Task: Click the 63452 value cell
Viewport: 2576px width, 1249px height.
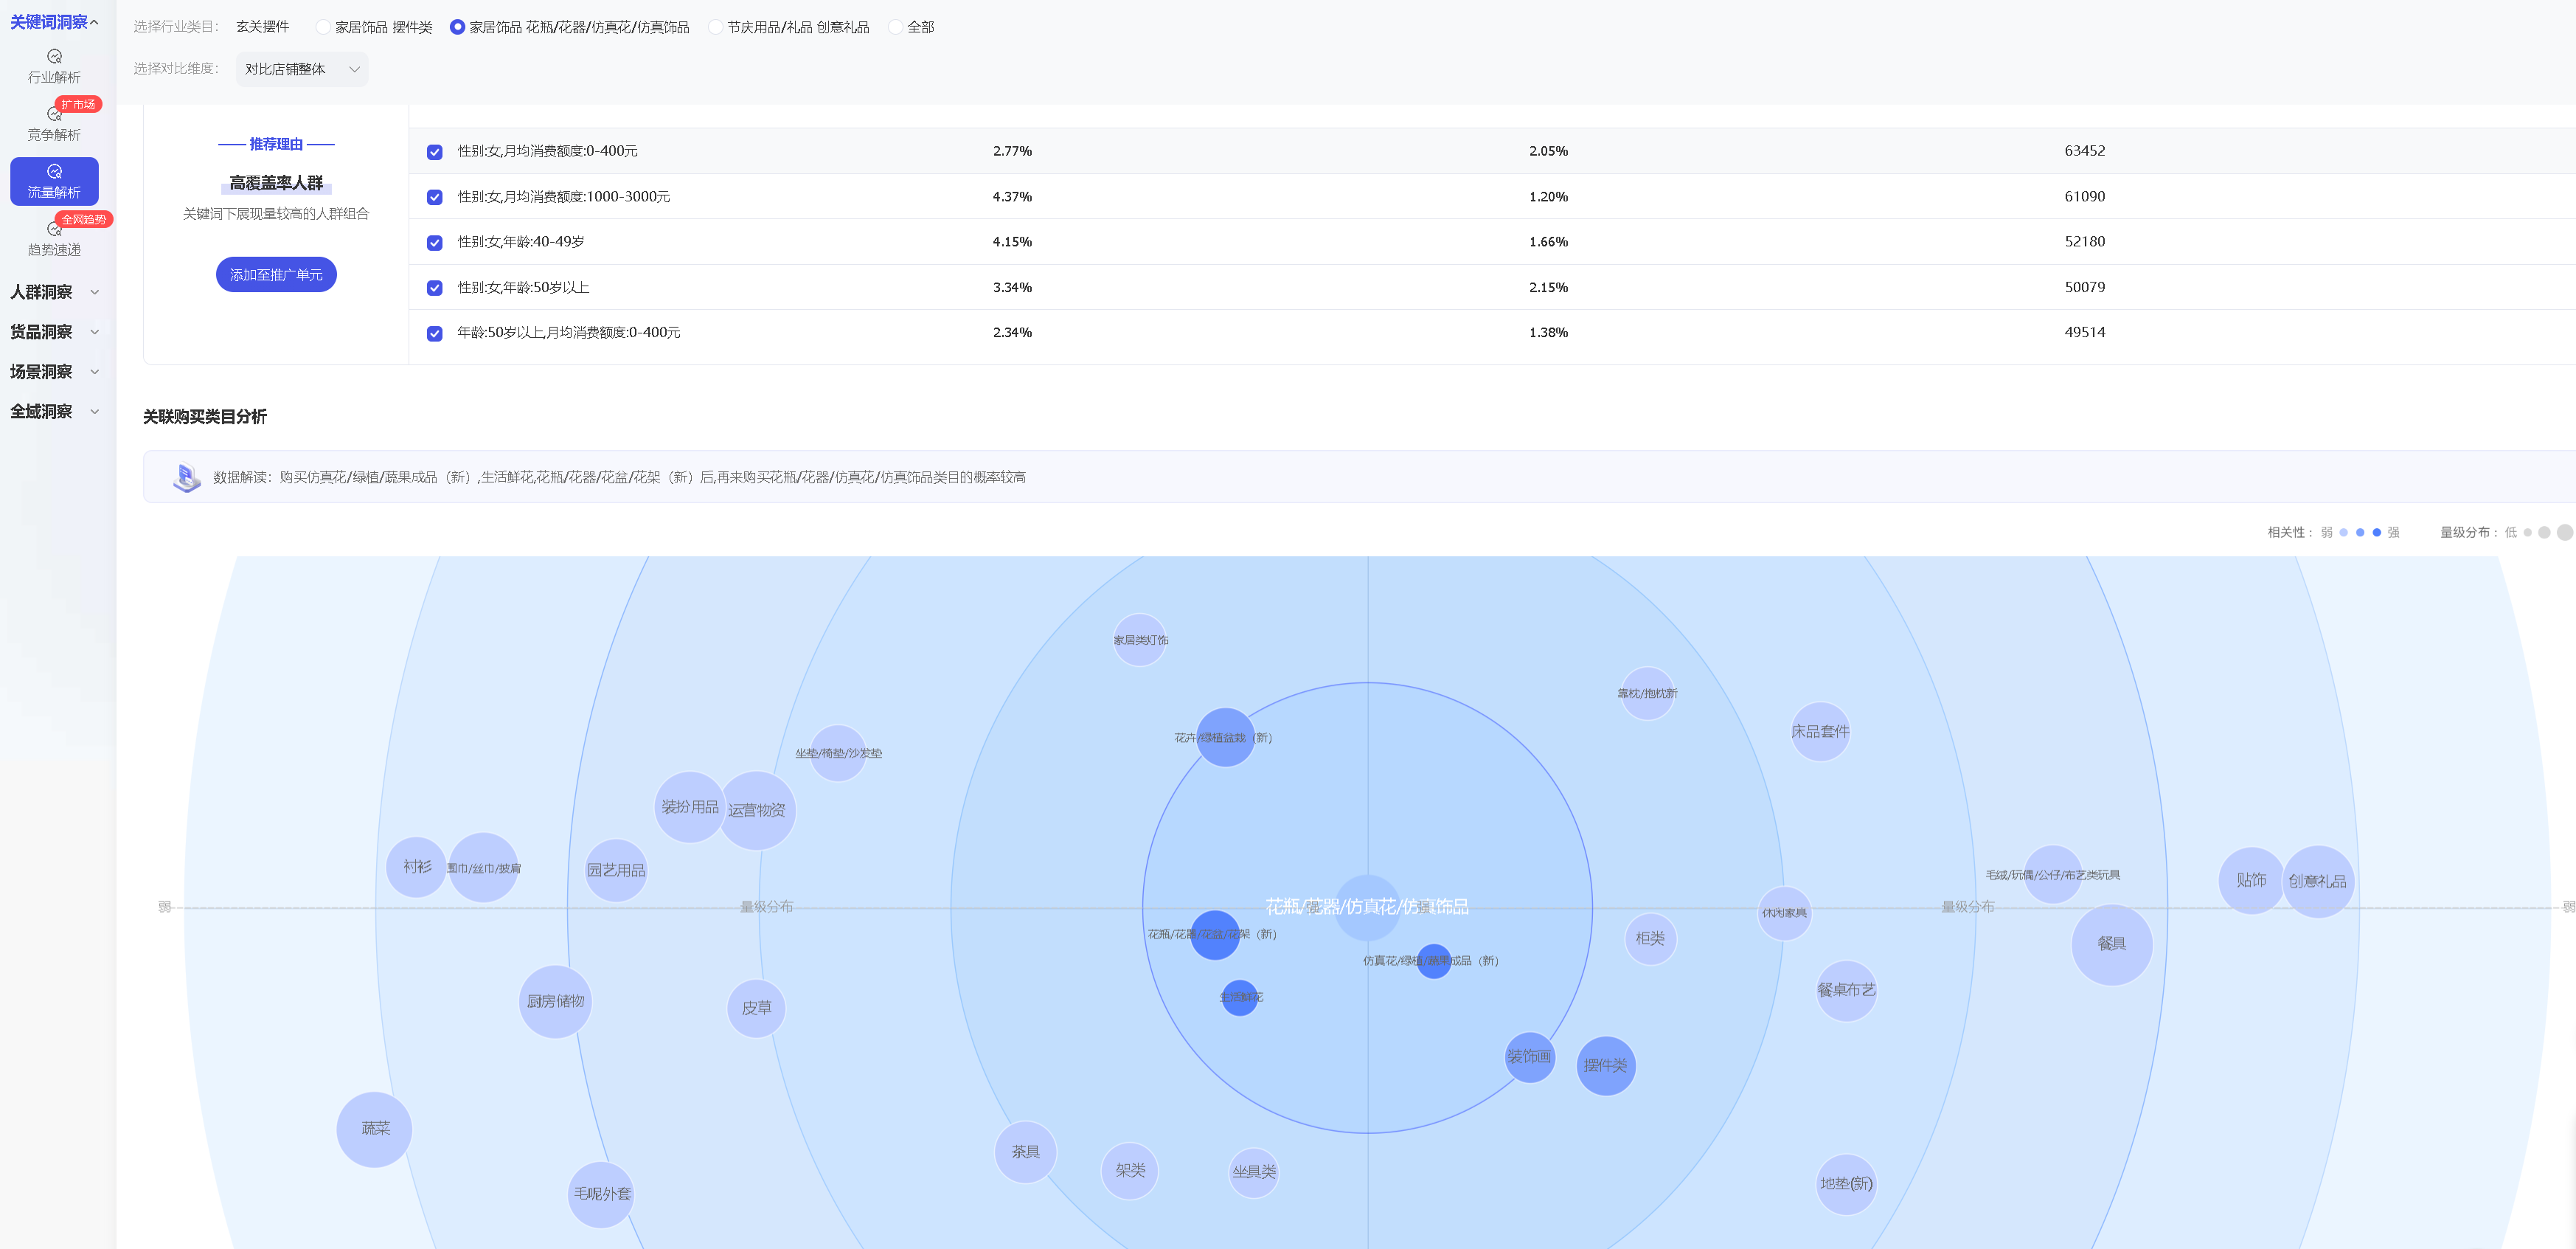Action: (2084, 151)
